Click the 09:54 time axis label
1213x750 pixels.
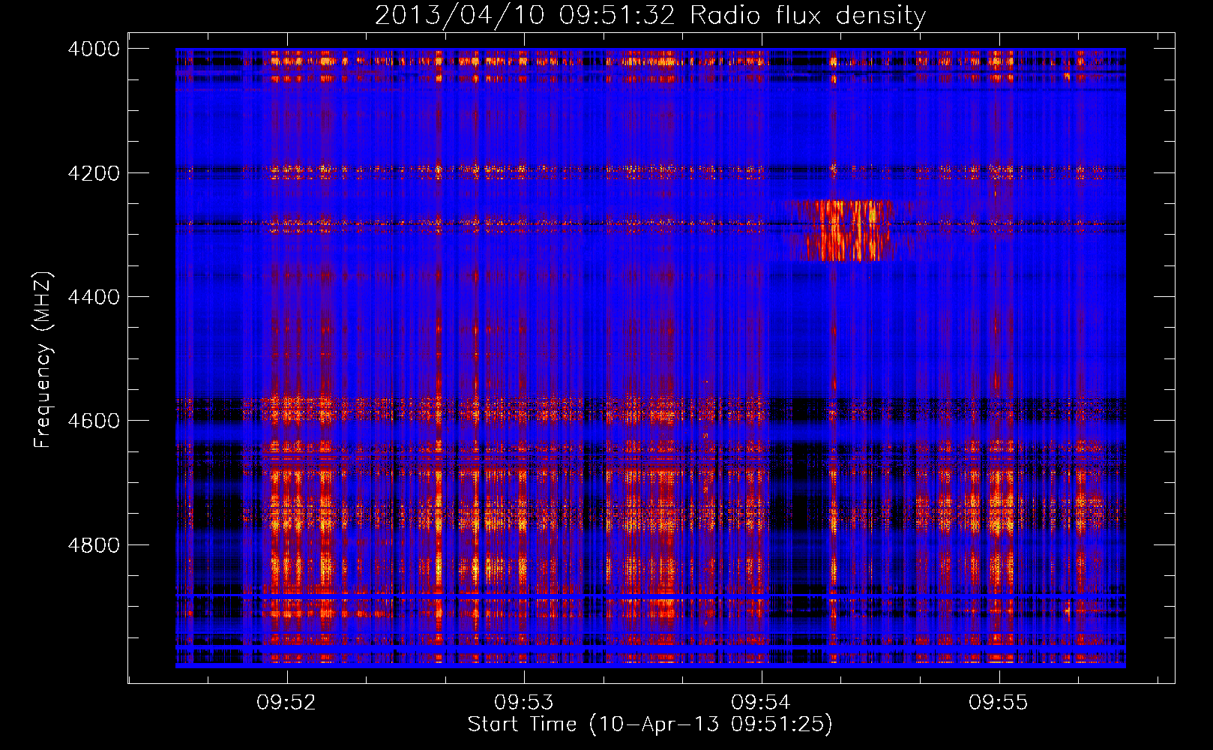761,703
